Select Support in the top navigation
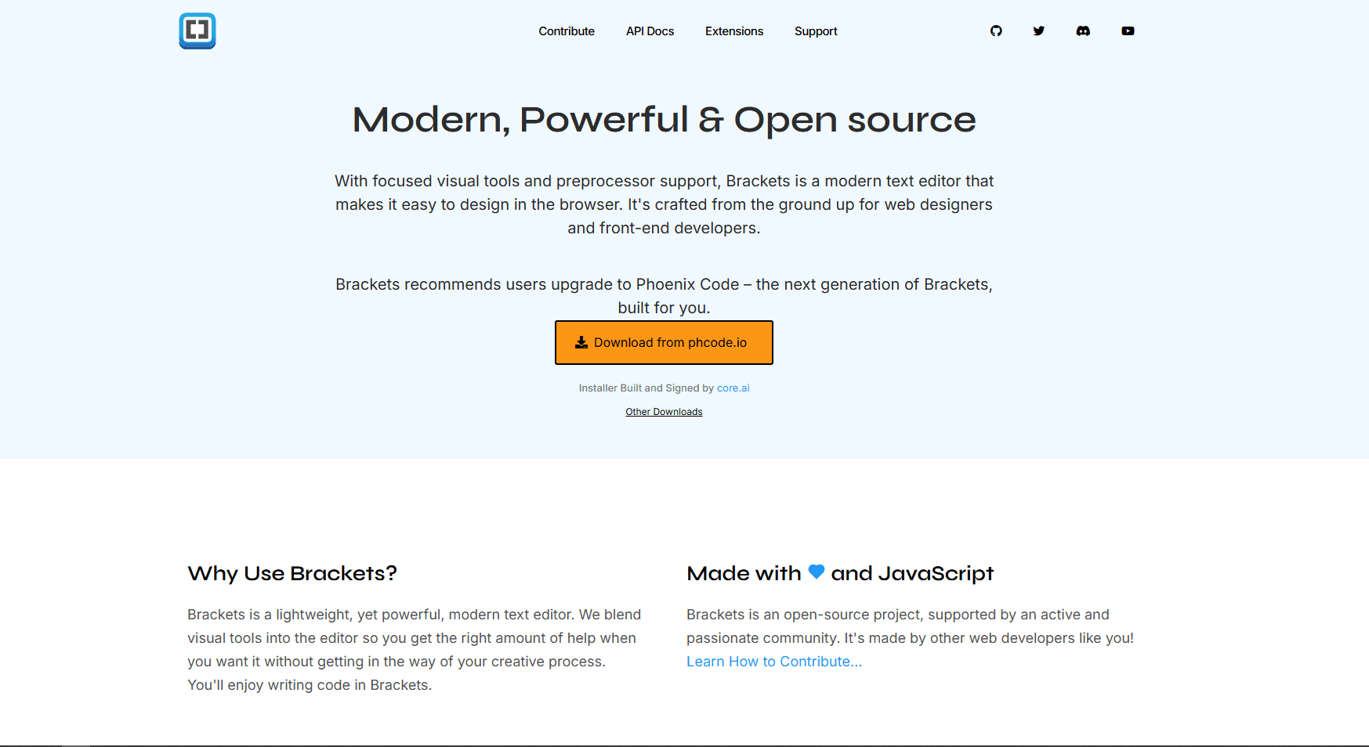Viewport: 1369px width, 747px height. (816, 31)
